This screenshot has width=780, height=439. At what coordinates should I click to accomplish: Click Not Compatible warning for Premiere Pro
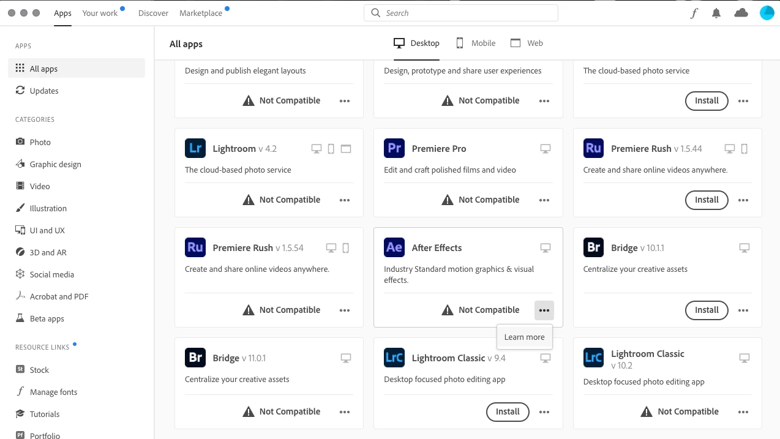click(x=481, y=200)
